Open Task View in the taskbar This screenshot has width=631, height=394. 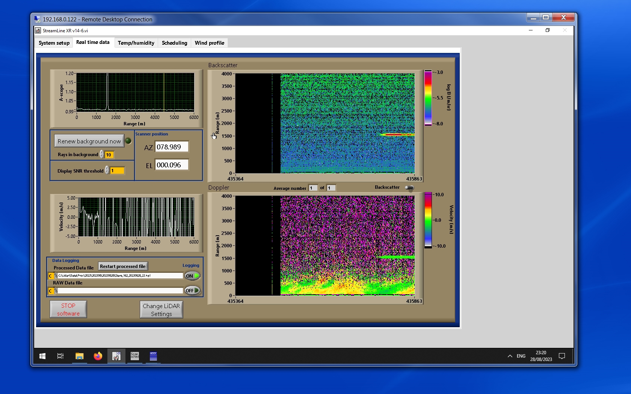(60, 356)
